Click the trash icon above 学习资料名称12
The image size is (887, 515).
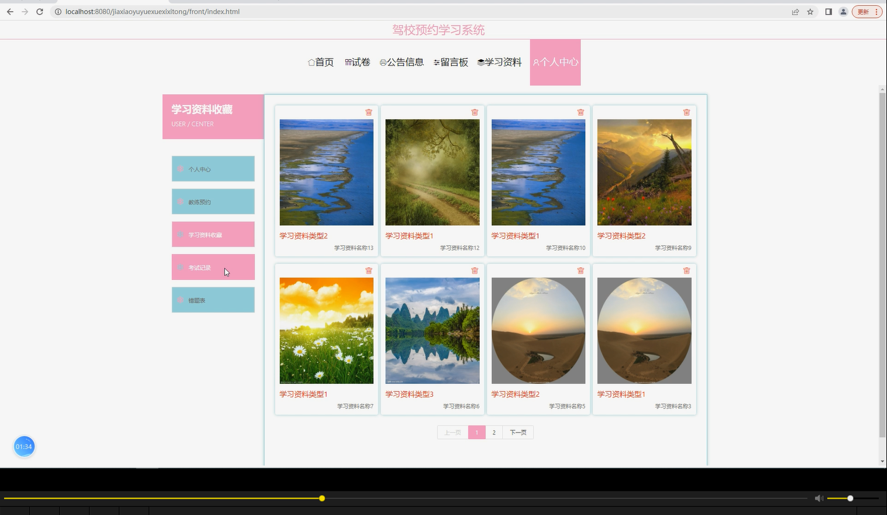[474, 112]
